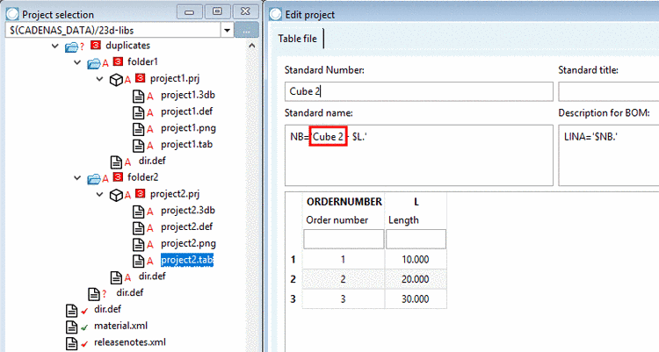Image resolution: width=659 pixels, height=352 pixels.
Task: Click the Project selection window icon
Action: coord(12,14)
